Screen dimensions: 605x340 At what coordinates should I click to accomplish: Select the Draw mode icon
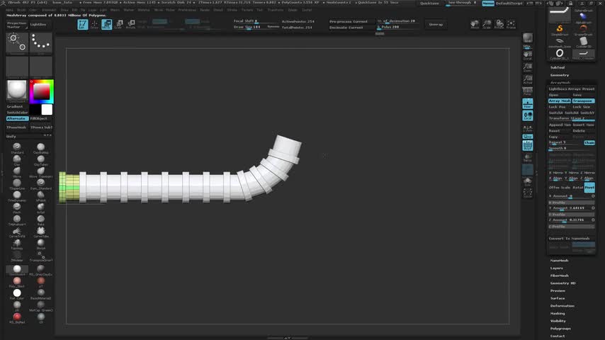pyautogui.click(x=94, y=24)
